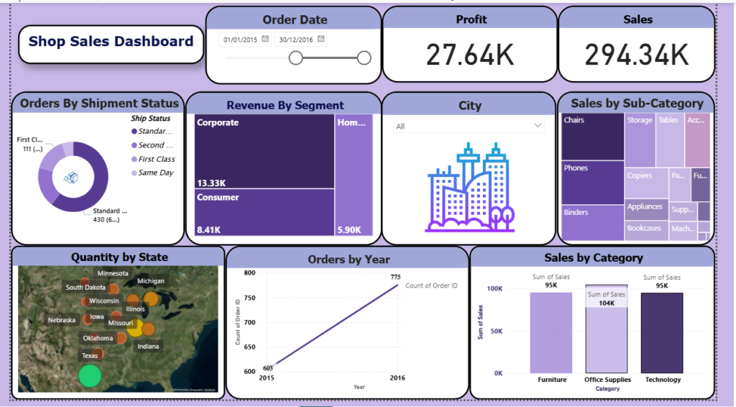Click Count of Order ID series label
This screenshot has height=407, width=736.
pyautogui.click(x=431, y=285)
